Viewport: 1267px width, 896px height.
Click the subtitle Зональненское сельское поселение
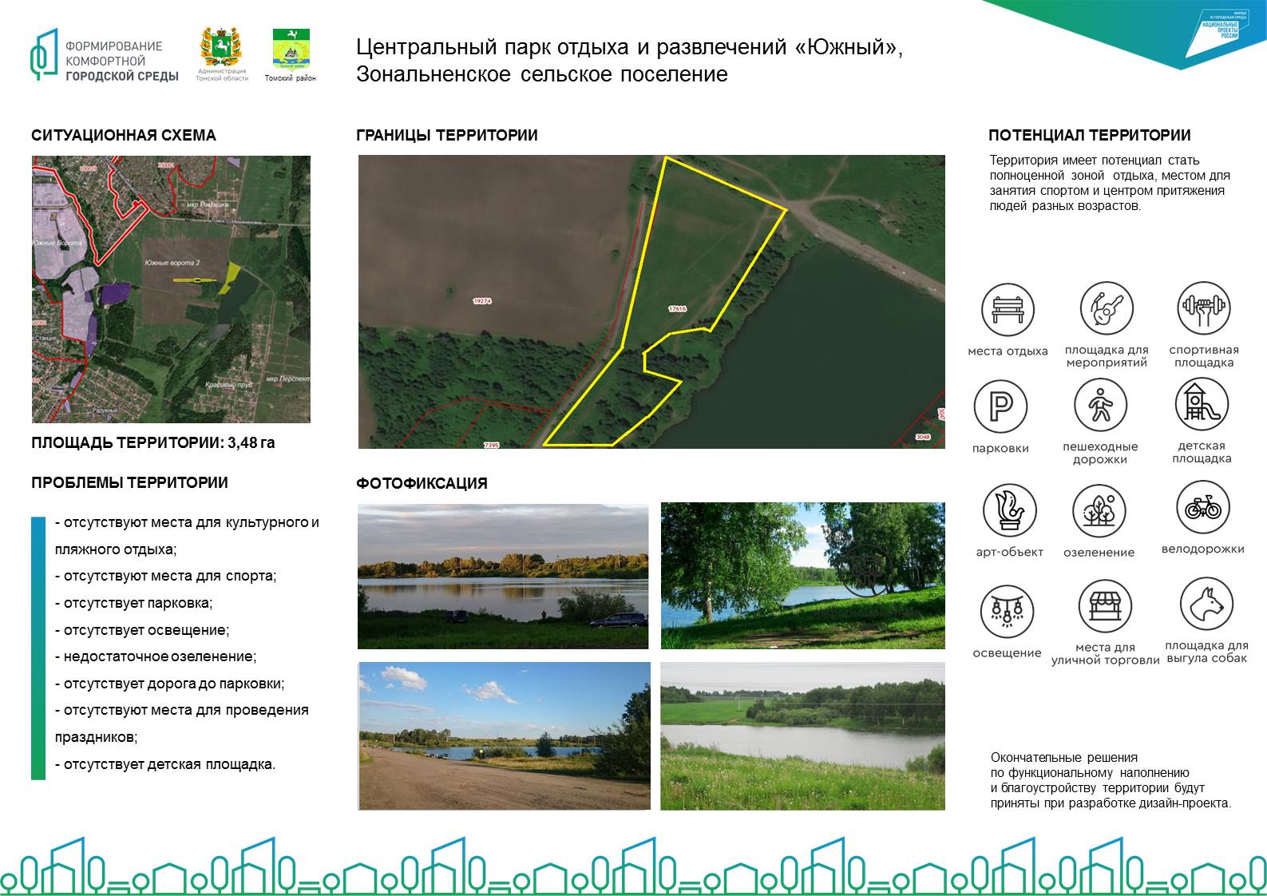pos(542,74)
